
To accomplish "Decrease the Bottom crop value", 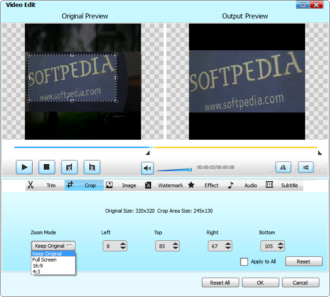I will pos(281,248).
